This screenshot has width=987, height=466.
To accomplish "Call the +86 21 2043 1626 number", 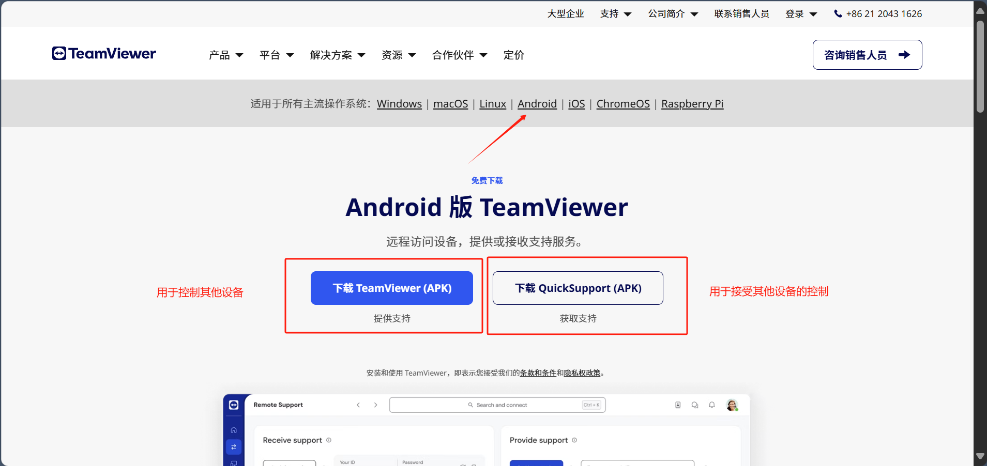I will 884,14.
